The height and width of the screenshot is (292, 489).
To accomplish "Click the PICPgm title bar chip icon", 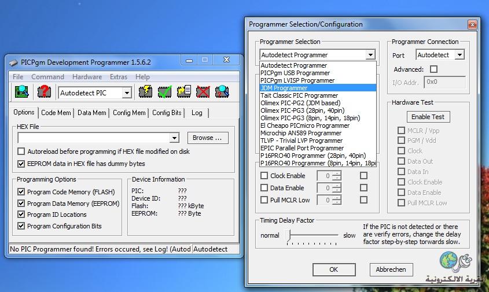I will click(13, 62).
